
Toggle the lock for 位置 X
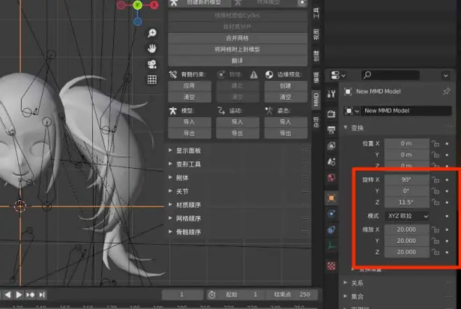[435, 144]
